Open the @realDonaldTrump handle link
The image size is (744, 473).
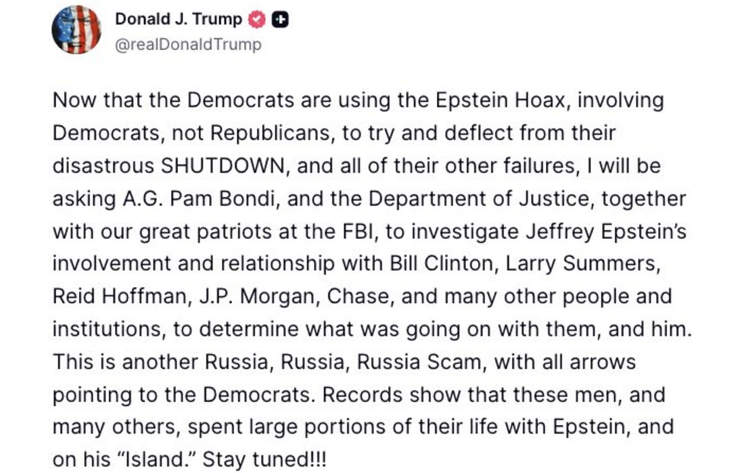coord(188,45)
